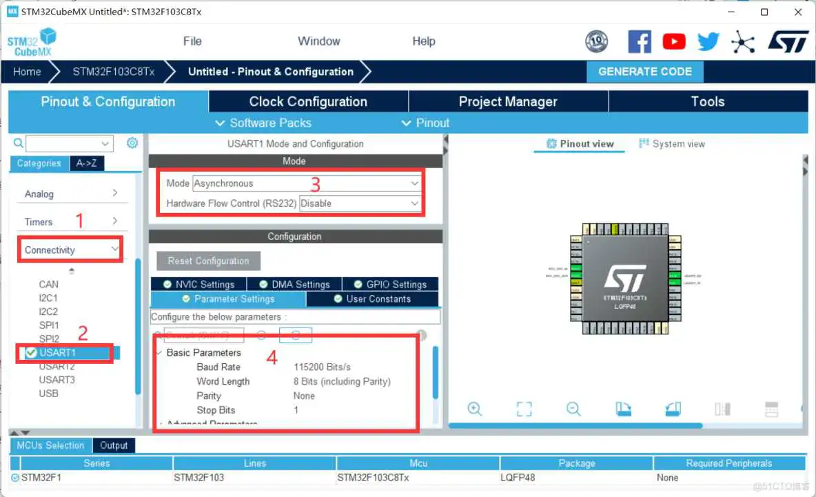Open ST YouTube channel icon
Image resolution: width=816 pixels, height=497 pixels.
point(674,42)
